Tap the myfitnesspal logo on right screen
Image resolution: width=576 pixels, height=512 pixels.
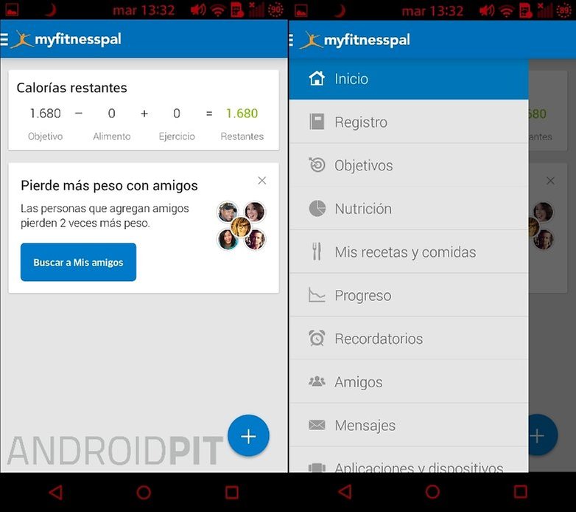click(355, 40)
